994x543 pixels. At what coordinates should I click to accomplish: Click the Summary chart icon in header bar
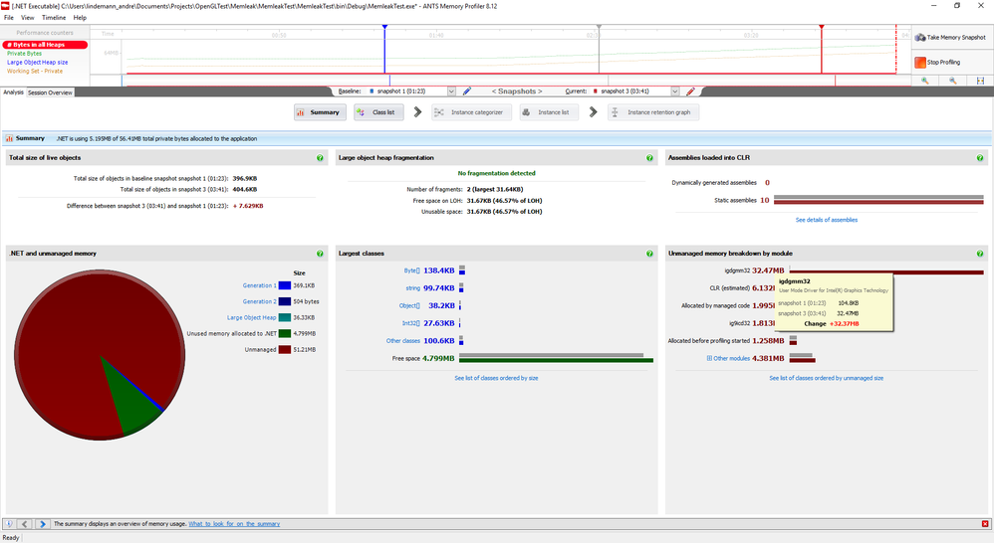pos(10,138)
